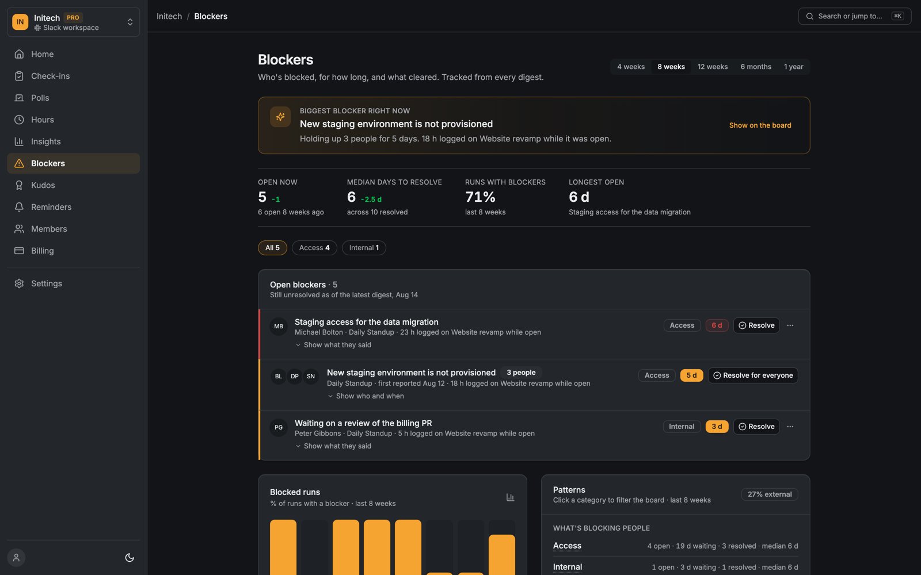Toggle dark mode moon icon
The height and width of the screenshot is (575, 921).
[x=130, y=558]
